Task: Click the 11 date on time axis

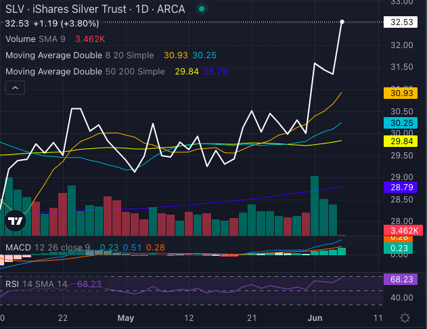Action: click(x=378, y=318)
